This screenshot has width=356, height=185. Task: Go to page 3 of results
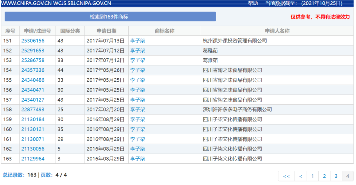point(336,176)
